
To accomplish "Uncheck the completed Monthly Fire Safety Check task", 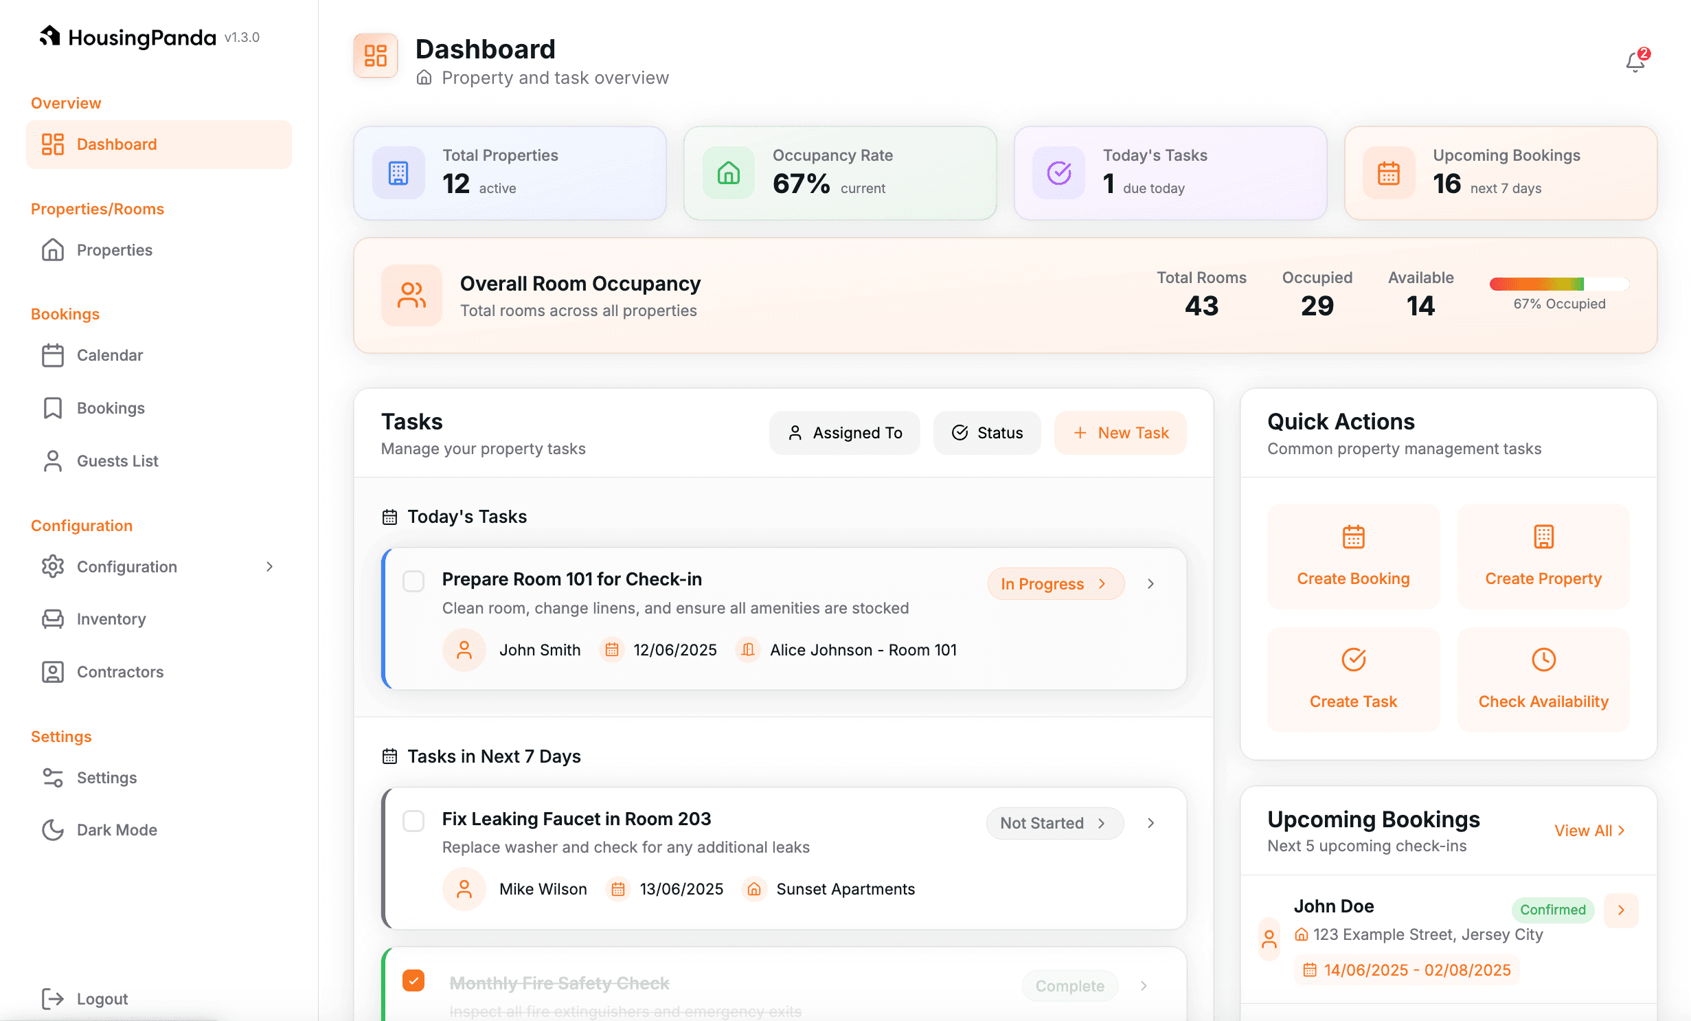I will click(413, 981).
